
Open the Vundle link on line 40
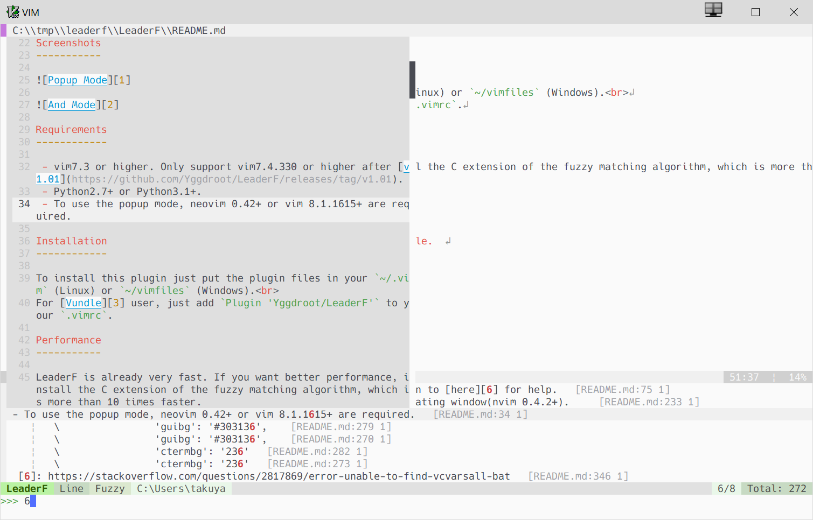(x=84, y=303)
